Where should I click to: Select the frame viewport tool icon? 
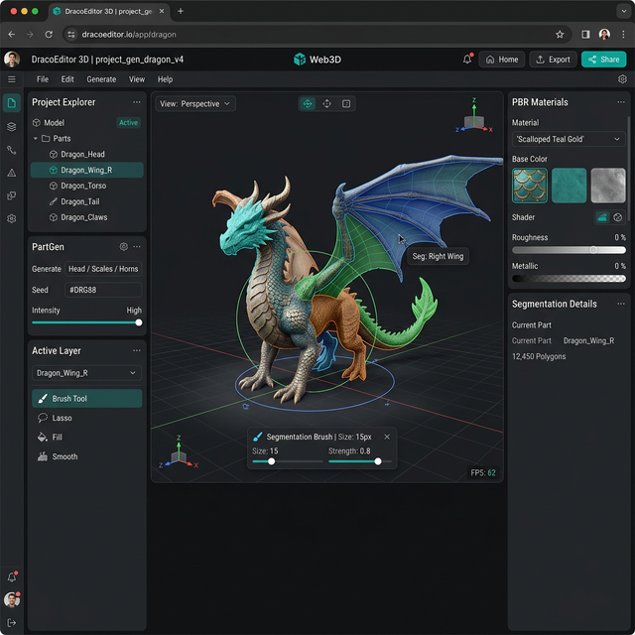tap(346, 103)
